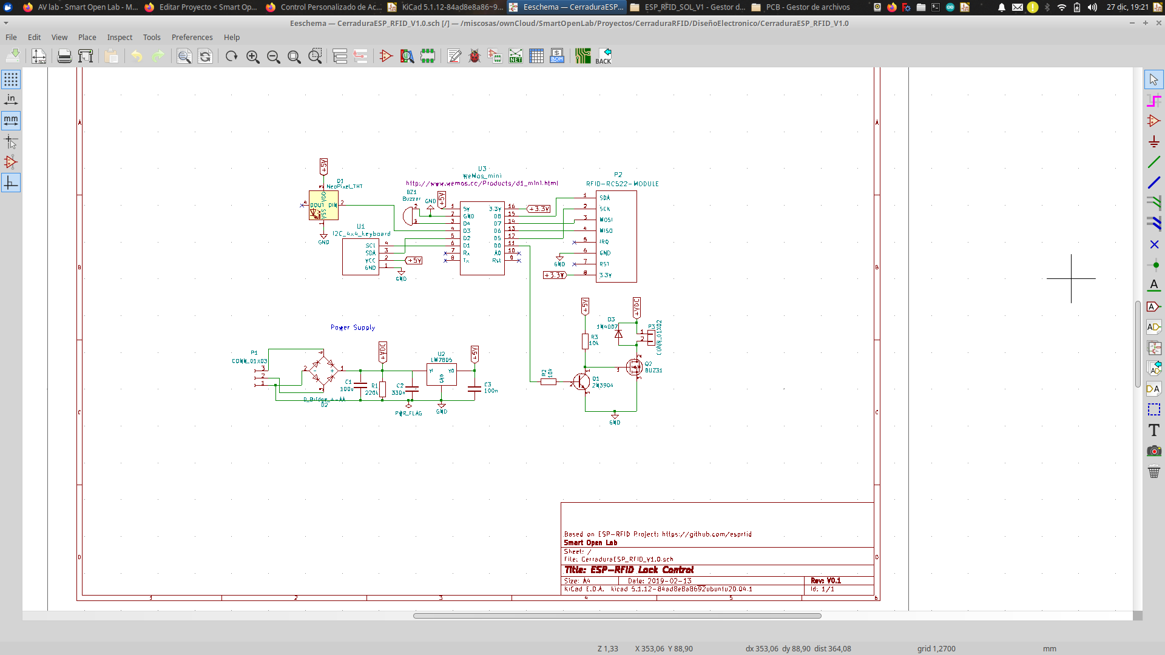Switch units to millimeters
The image size is (1165, 655).
(11, 120)
